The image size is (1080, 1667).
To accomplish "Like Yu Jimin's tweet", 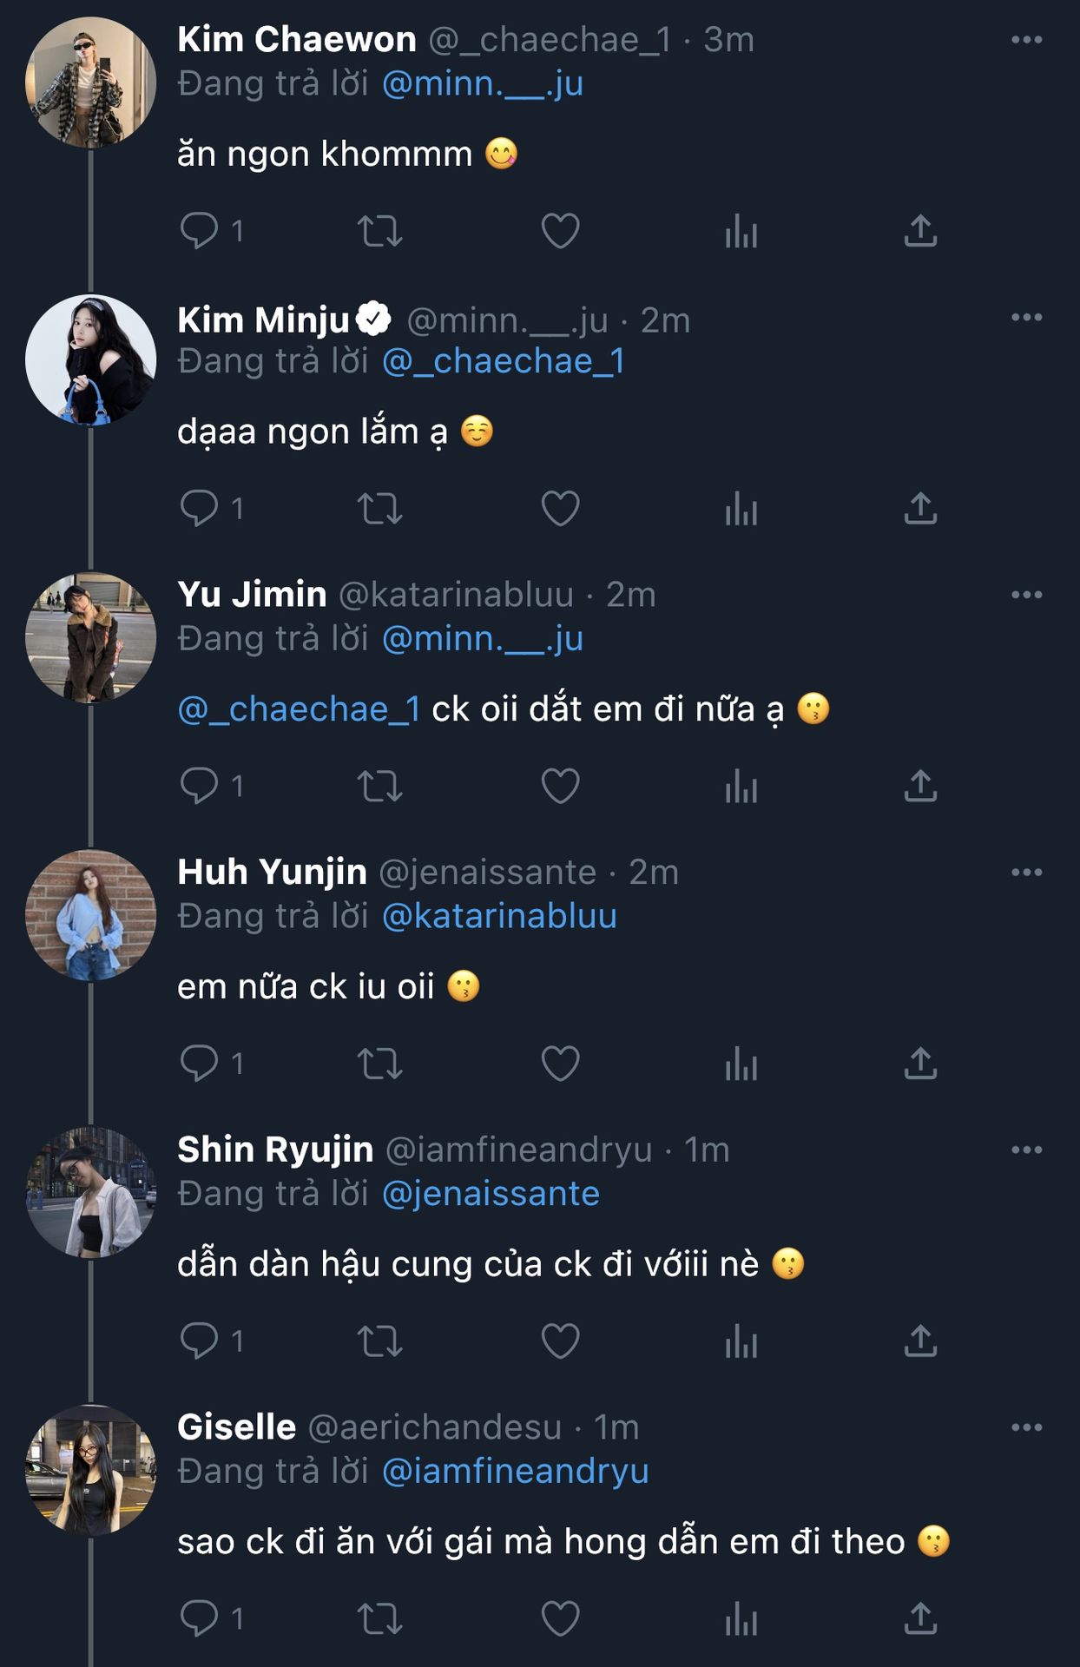I will [x=560, y=786].
